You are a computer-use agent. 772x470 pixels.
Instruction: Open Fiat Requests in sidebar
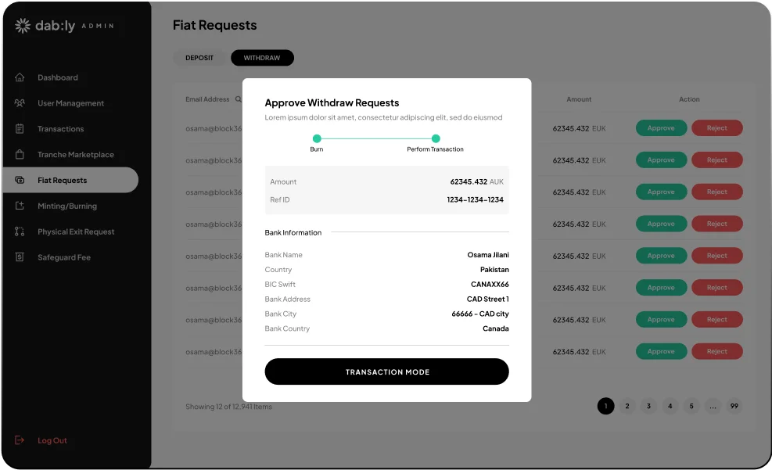63,181
